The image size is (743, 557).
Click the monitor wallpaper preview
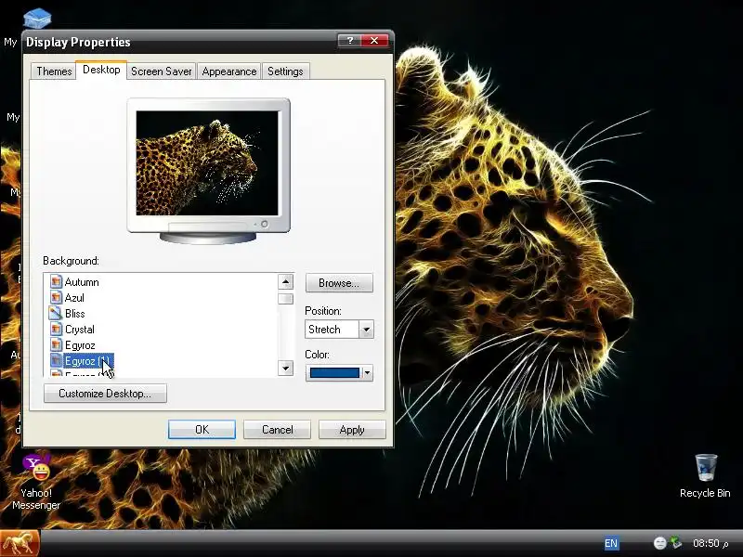tap(207, 163)
